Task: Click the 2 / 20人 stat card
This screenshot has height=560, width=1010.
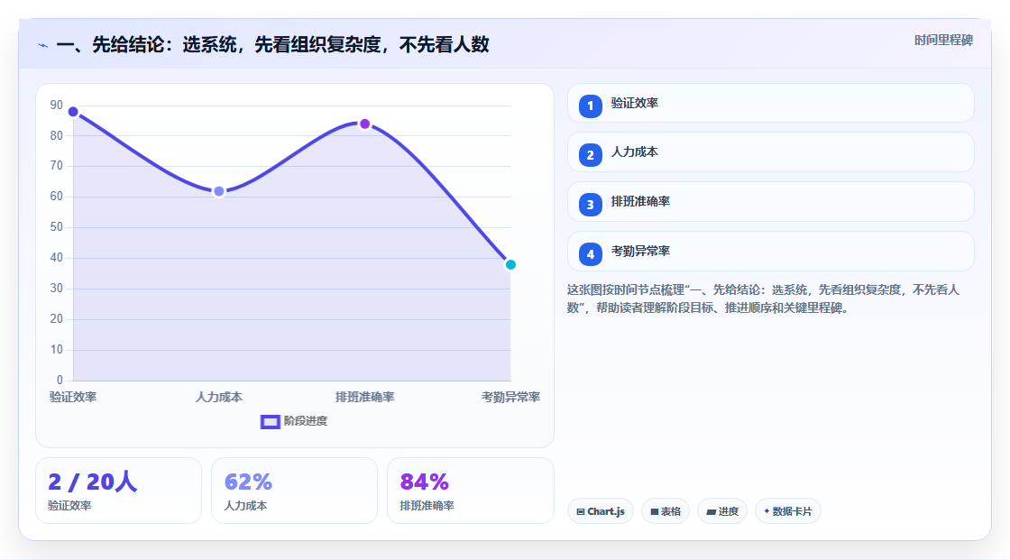Action: pos(118,491)
